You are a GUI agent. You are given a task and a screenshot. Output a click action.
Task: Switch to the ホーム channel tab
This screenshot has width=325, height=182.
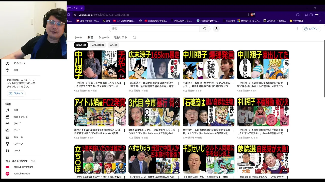click(78, 37)
